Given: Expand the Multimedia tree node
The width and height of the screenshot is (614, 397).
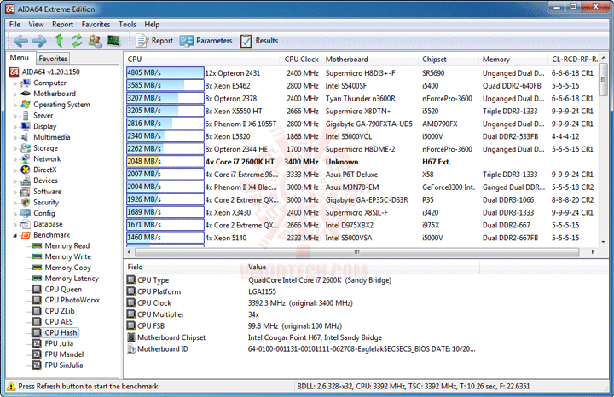Looking at the screenshot, I should (14, 138).
